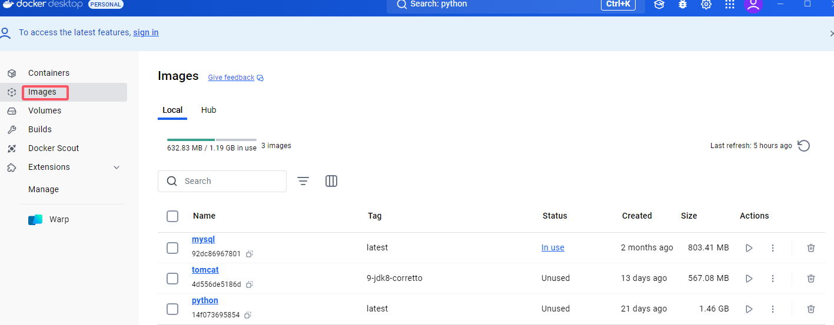Toggle the select-all images checkbox

coord(172,216)
